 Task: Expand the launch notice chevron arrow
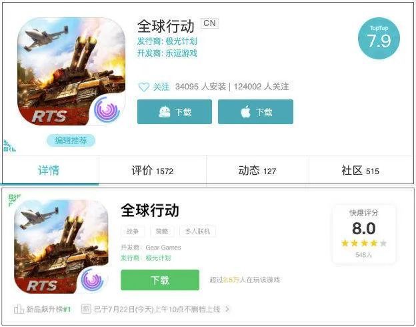(x=227, y=309)
